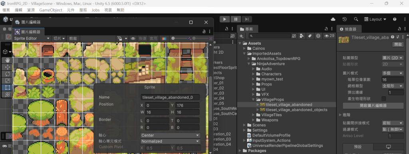The width and height of the screenshot is (409, 154).
Task: Toggle sprite visibility eye icon in Sprite Editor
Action: tap(133, 38)
